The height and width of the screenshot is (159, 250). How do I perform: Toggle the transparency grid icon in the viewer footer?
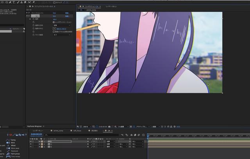(134, 127)
